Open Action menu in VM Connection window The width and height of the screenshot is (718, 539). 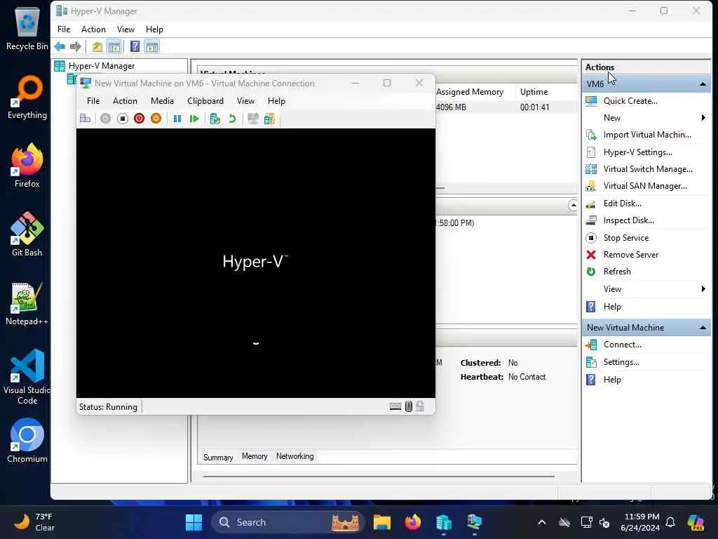coord(125,101)
